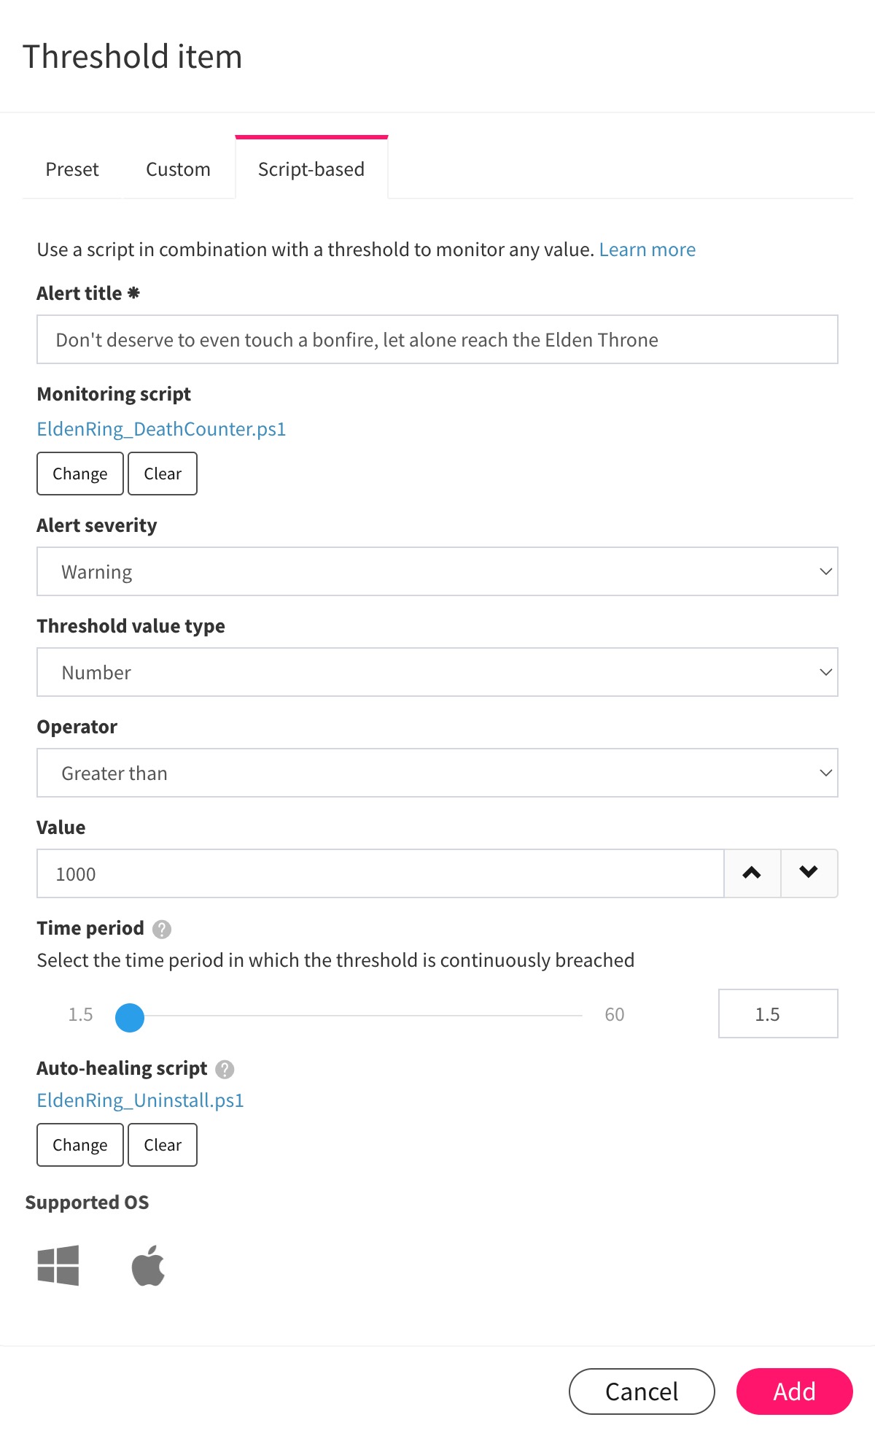Open the Alert severity dropdown
Screen dimensions: 875x1436
[437, 571]
